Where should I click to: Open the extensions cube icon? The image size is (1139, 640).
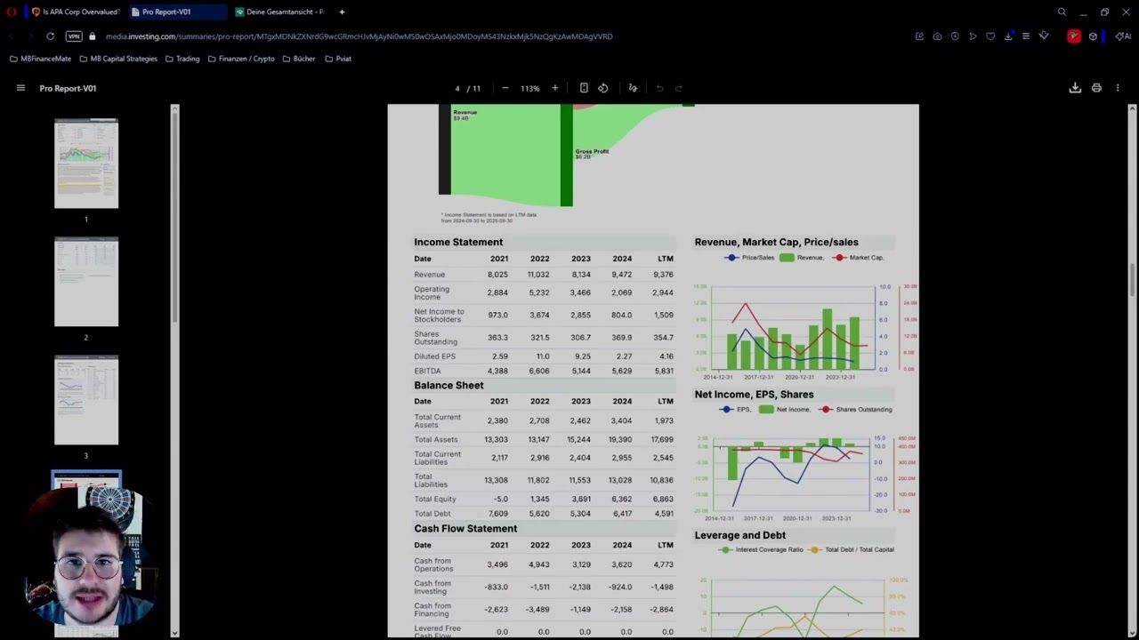(x=1093, y=36)
